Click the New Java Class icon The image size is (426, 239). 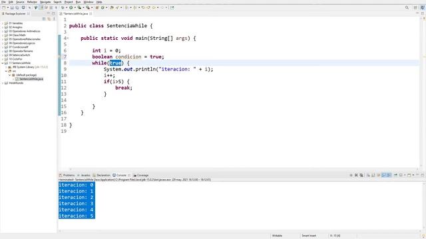point(103,7)
